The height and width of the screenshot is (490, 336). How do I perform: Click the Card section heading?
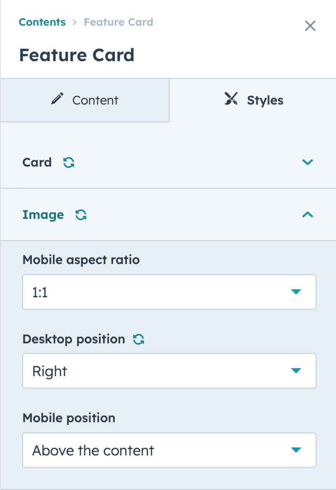(37, 163)
